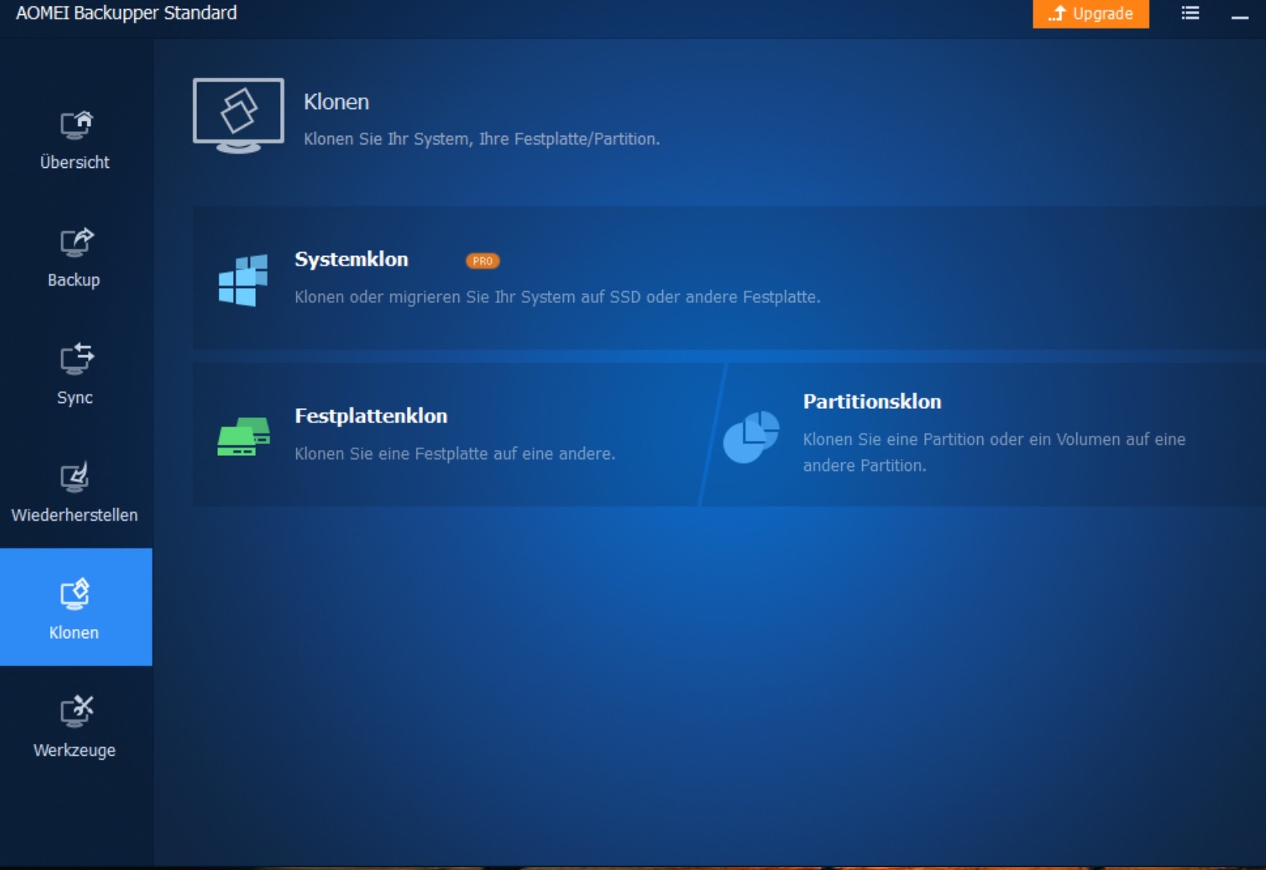The height and width of the screenshot is (870, 1266).
Task: Switch to the Sync tab label
Action: (x=75, y=398)
